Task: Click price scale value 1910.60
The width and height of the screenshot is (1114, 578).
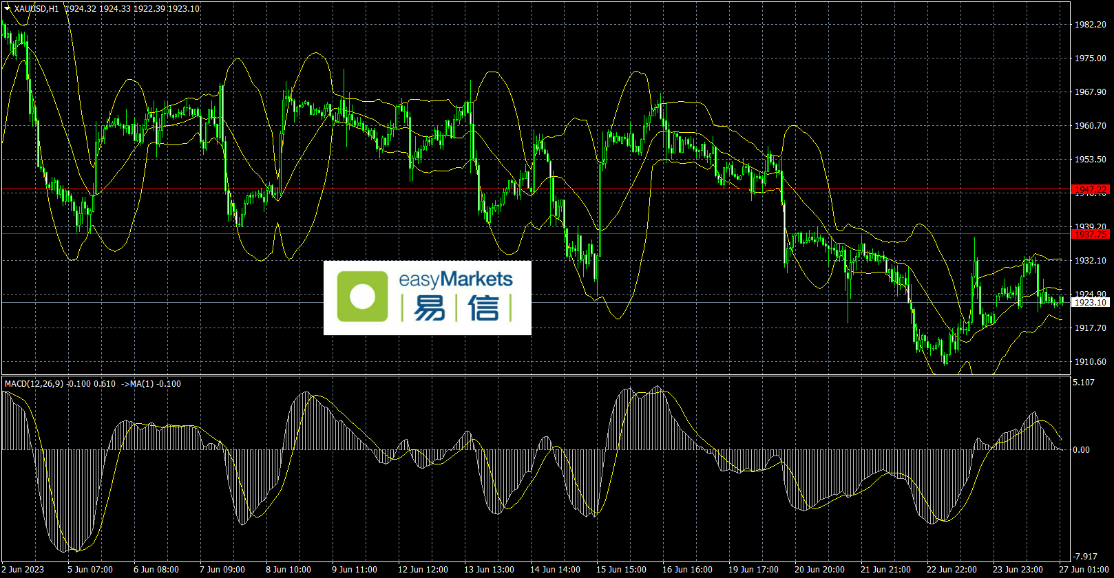Action: click(1091, 362)
